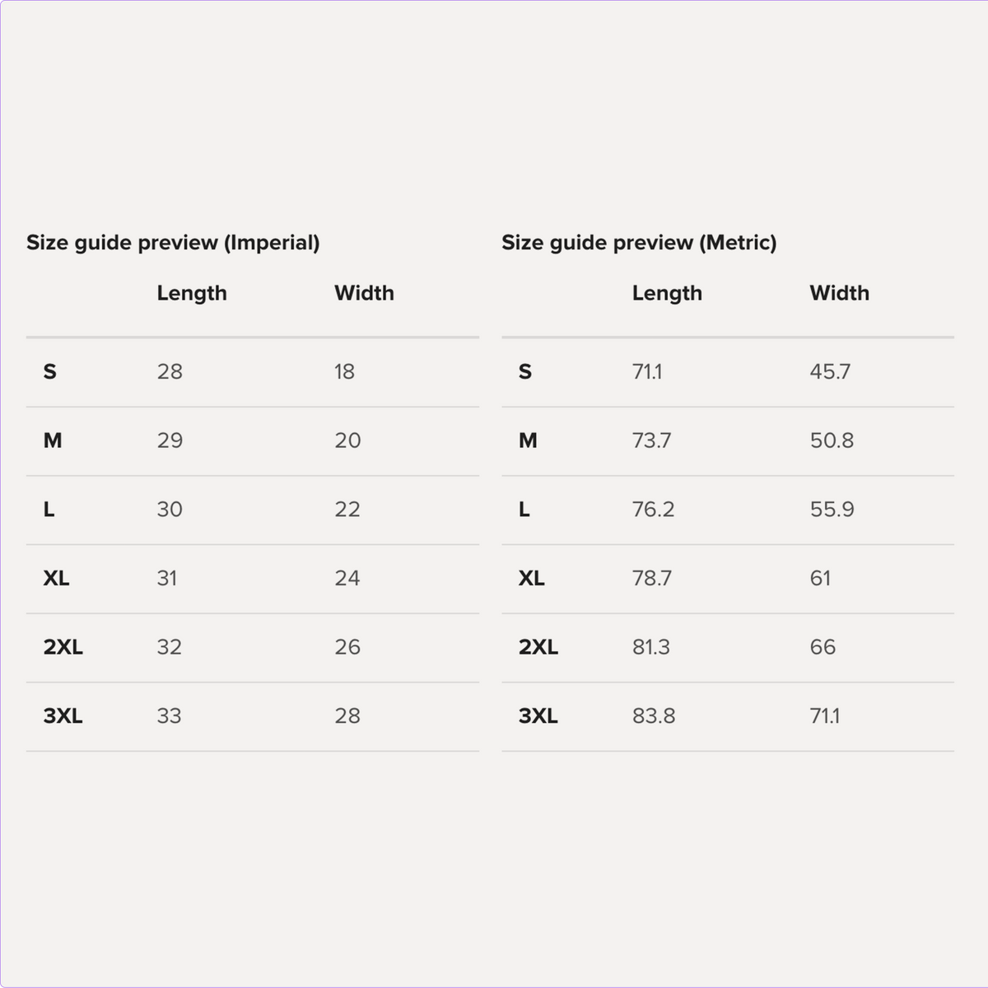
Task: Click the Metric size guide preview heading
Action: coord(639,243)
